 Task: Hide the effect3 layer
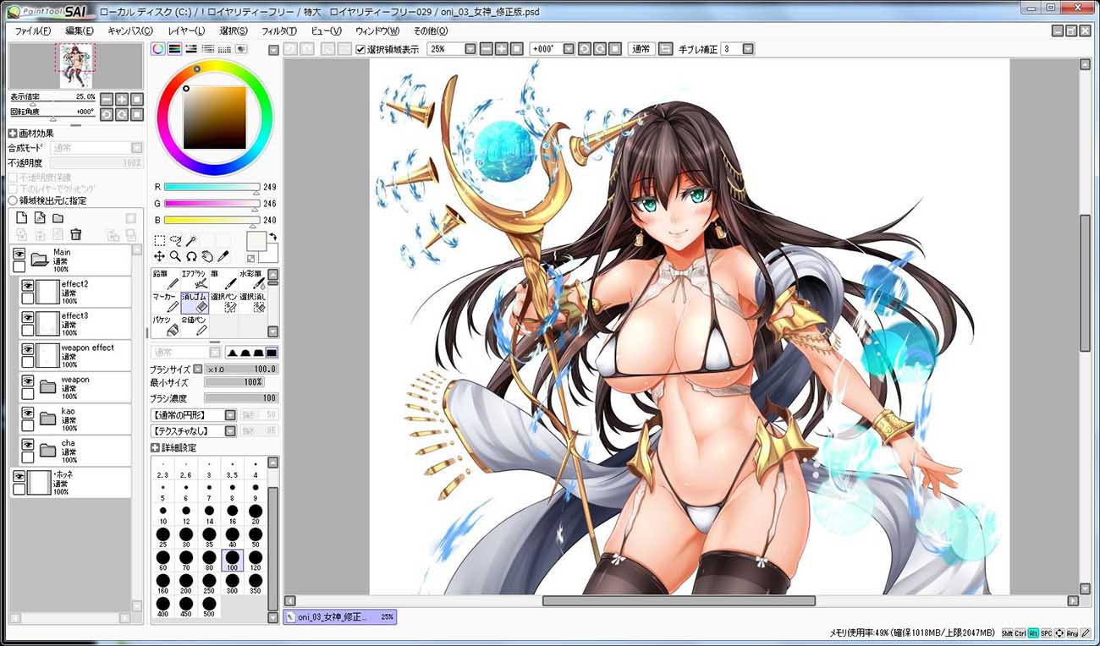pos(27,317)
